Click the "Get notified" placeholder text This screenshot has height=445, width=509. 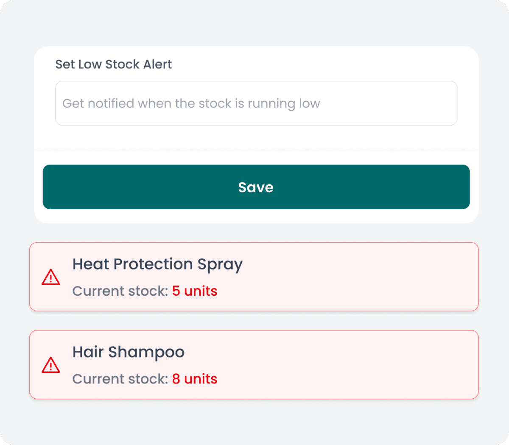point(191,103)
